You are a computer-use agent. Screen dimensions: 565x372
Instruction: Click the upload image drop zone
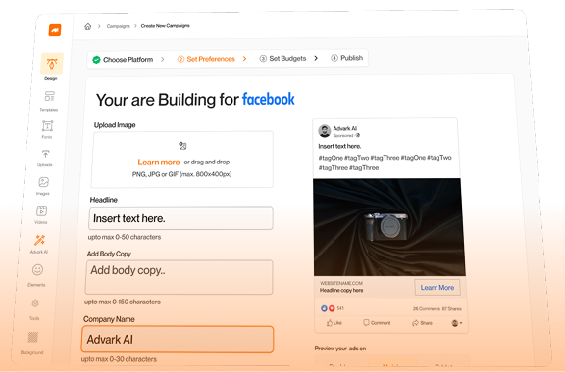[x=182, y=160]
